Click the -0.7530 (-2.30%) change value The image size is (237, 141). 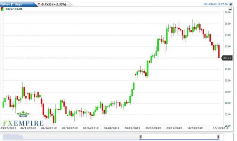[54, 4]
